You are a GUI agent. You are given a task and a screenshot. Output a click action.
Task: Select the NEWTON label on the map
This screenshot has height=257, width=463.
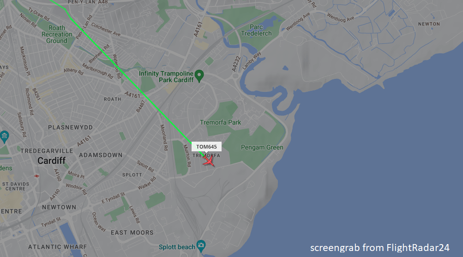(429, 24)
